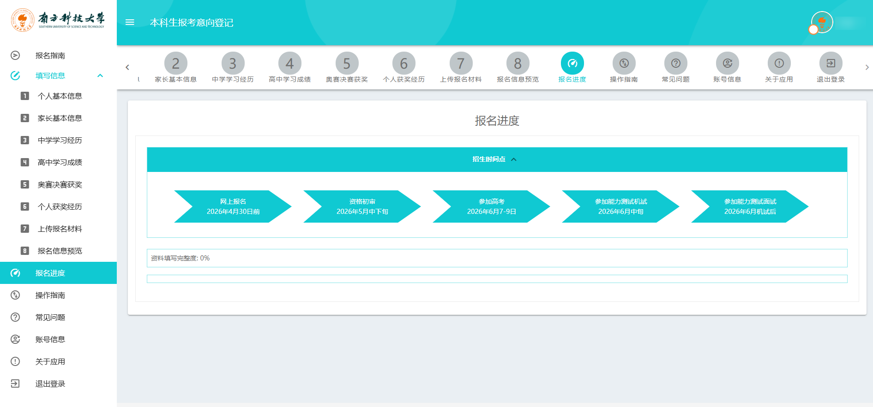This screenshot has width=873, height=407.
Task: Collapse the 填写信息 sidebar section
Action: (100, 76)
